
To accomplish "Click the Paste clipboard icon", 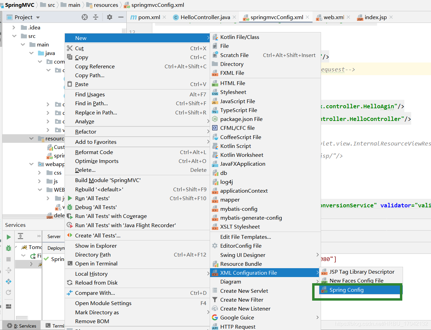I will pyautogui.click(x=70, y=84).
